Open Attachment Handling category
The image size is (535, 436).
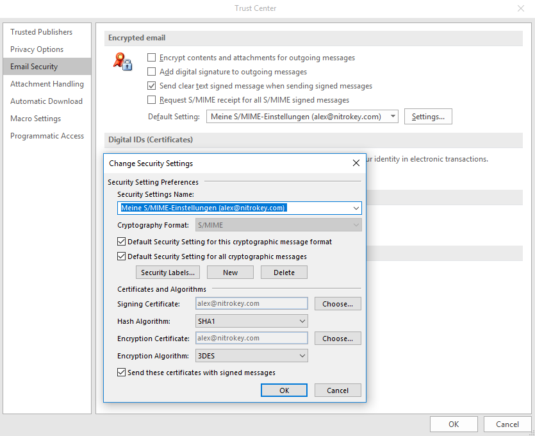click(47, 84)
